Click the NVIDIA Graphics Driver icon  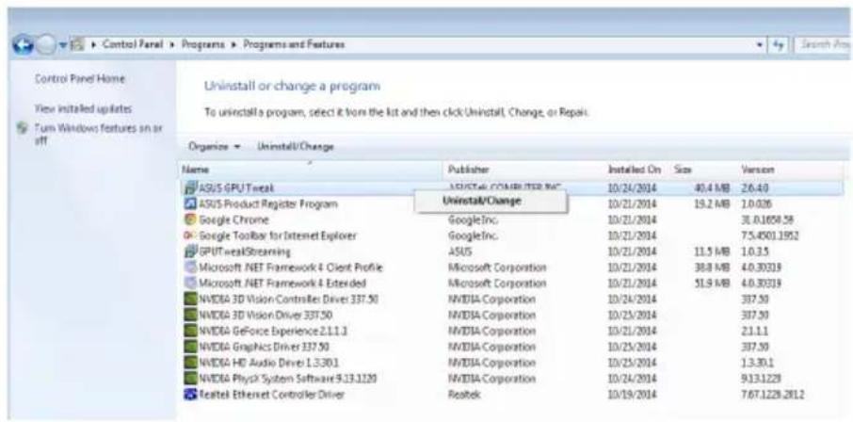tap(190, 347)
